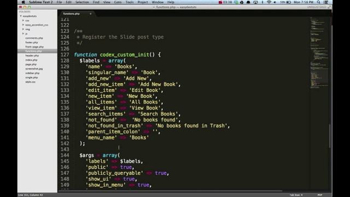Click the battery status indicator
This screenshot has height=197, width=350.
285,2
